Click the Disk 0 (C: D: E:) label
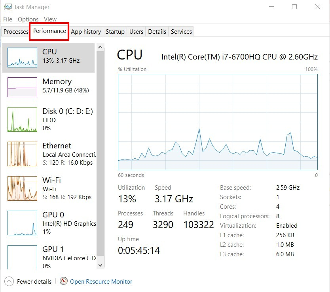 [x=68, y=111]
